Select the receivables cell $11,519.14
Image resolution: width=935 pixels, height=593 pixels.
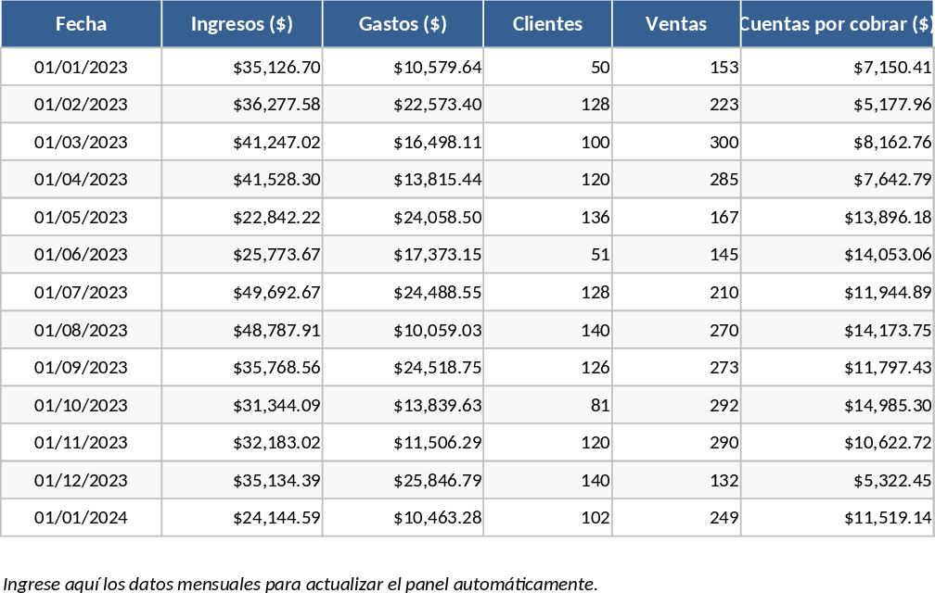[887, 518]
